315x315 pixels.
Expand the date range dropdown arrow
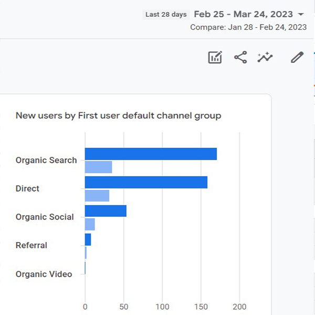coord(301,14)
